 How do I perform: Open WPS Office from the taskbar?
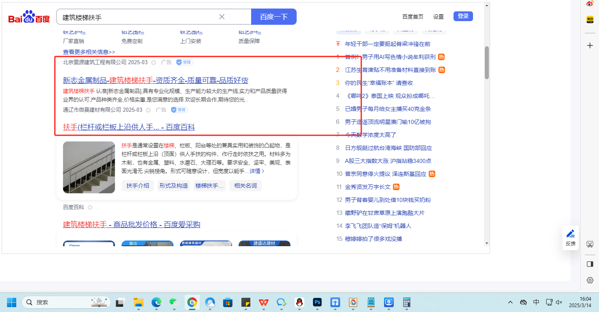pyautogui.click(x=264, y=302)
